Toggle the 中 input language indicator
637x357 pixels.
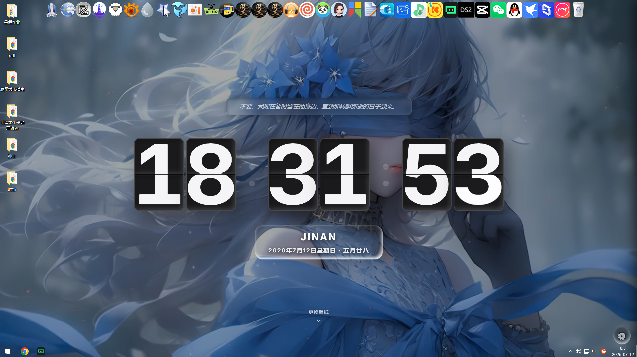(x=594, y=351)
